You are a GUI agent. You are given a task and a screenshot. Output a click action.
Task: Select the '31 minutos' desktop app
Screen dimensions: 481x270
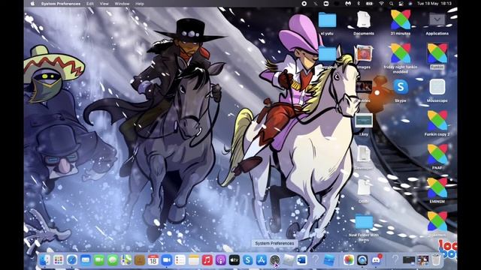pyautogui.click(x=401, y=19)
